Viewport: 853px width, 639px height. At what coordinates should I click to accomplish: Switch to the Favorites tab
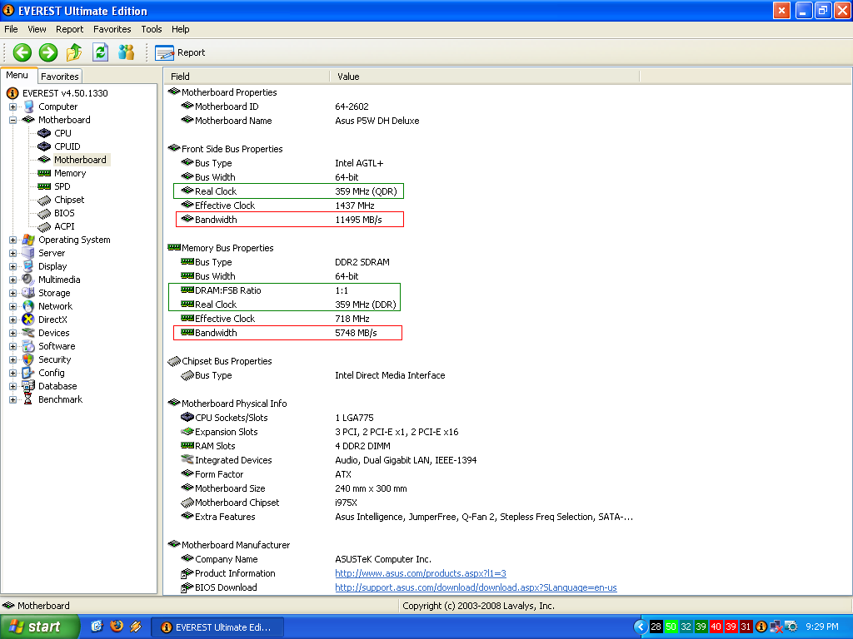point(60,77)
